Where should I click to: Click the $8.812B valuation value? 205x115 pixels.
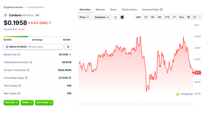67,62
